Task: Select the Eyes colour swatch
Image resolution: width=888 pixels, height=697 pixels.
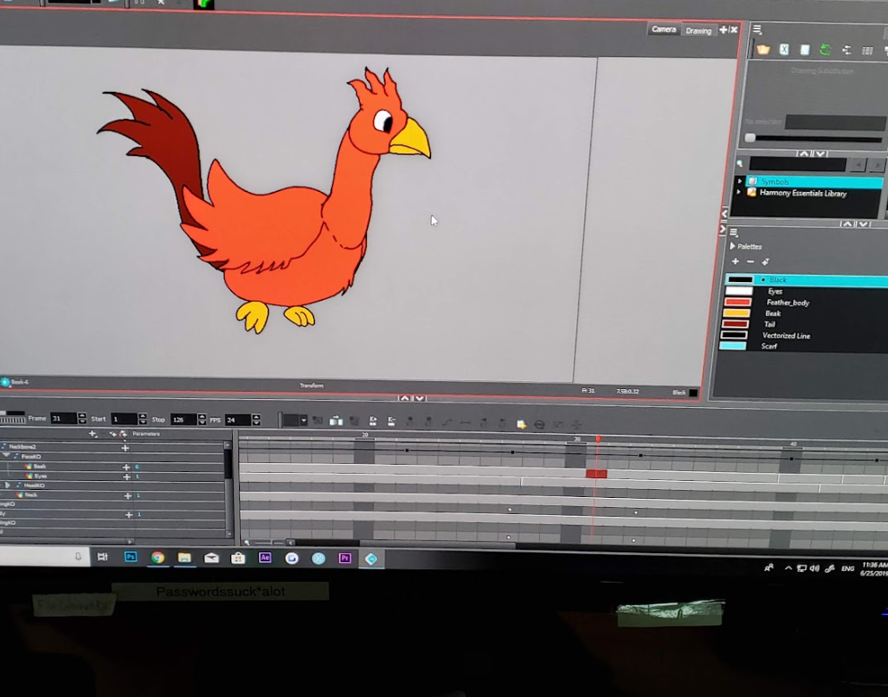Action: [738, 291]
